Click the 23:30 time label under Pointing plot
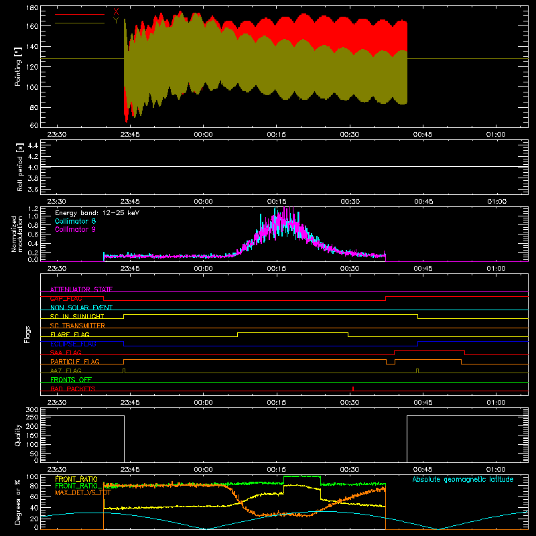 [x=57, y=135]
